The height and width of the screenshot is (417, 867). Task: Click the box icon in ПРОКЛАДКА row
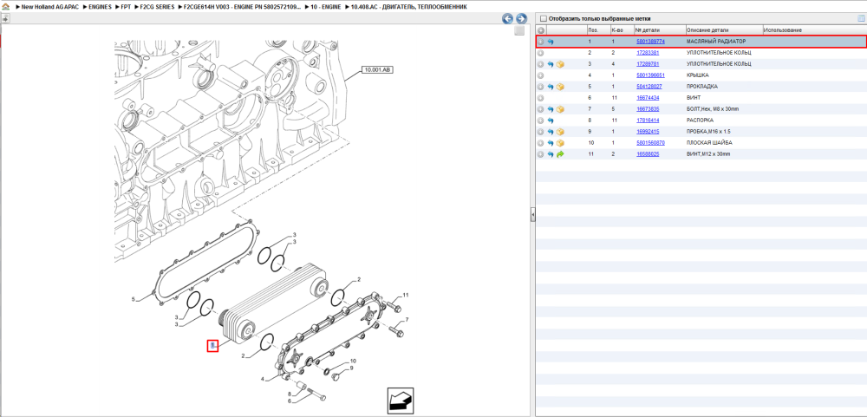560,87
